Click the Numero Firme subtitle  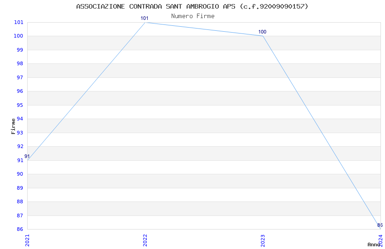coord(193,16)
